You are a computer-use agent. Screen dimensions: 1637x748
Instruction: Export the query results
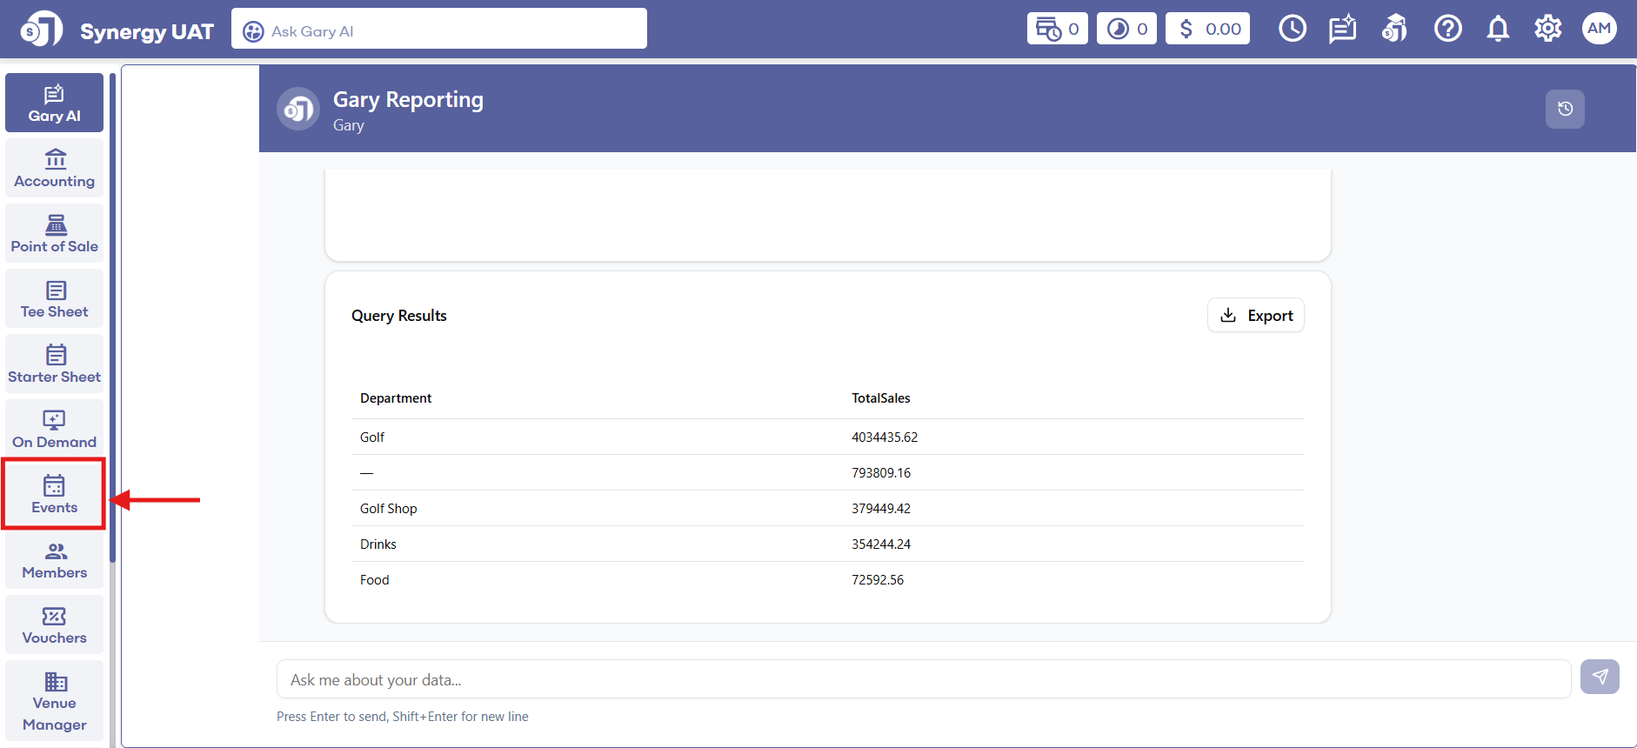pyautogui.click(x=1255, y=316)
